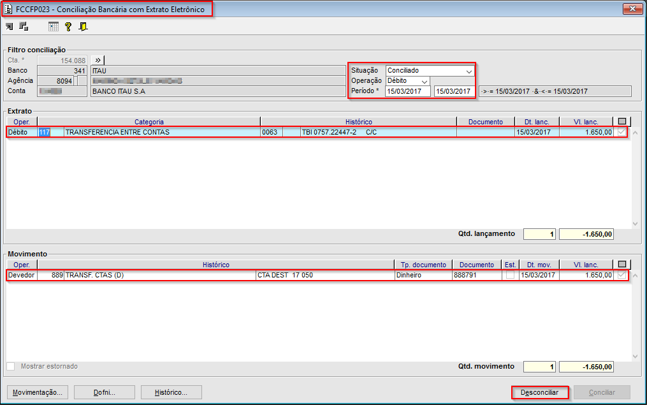This screenshot has height=405, width=647.
Task: Click Movimento scrollbar down arrow
Action: 635,357
